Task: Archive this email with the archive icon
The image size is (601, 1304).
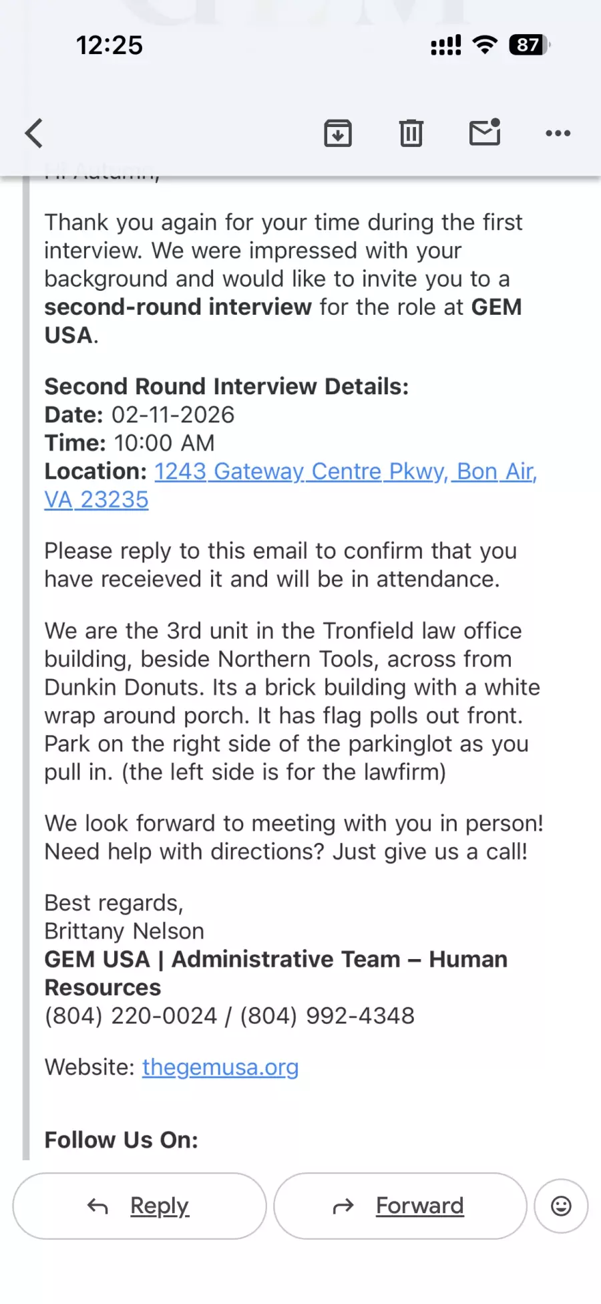Action: click(x=338, y=133)
